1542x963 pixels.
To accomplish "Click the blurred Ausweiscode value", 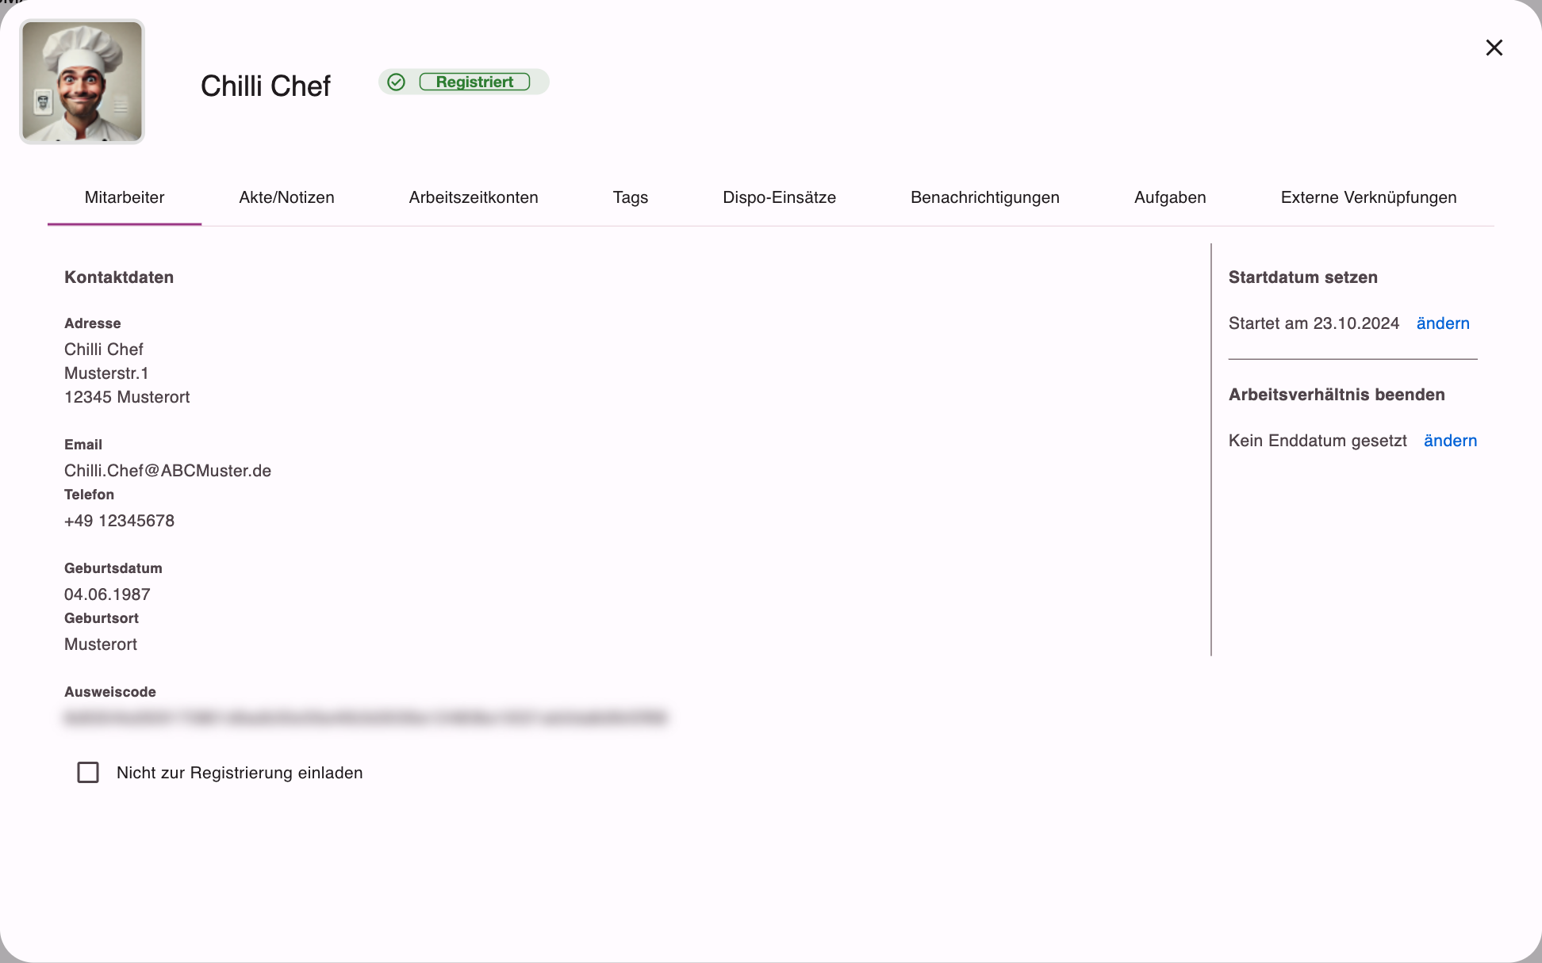I will tap(365, 718).
